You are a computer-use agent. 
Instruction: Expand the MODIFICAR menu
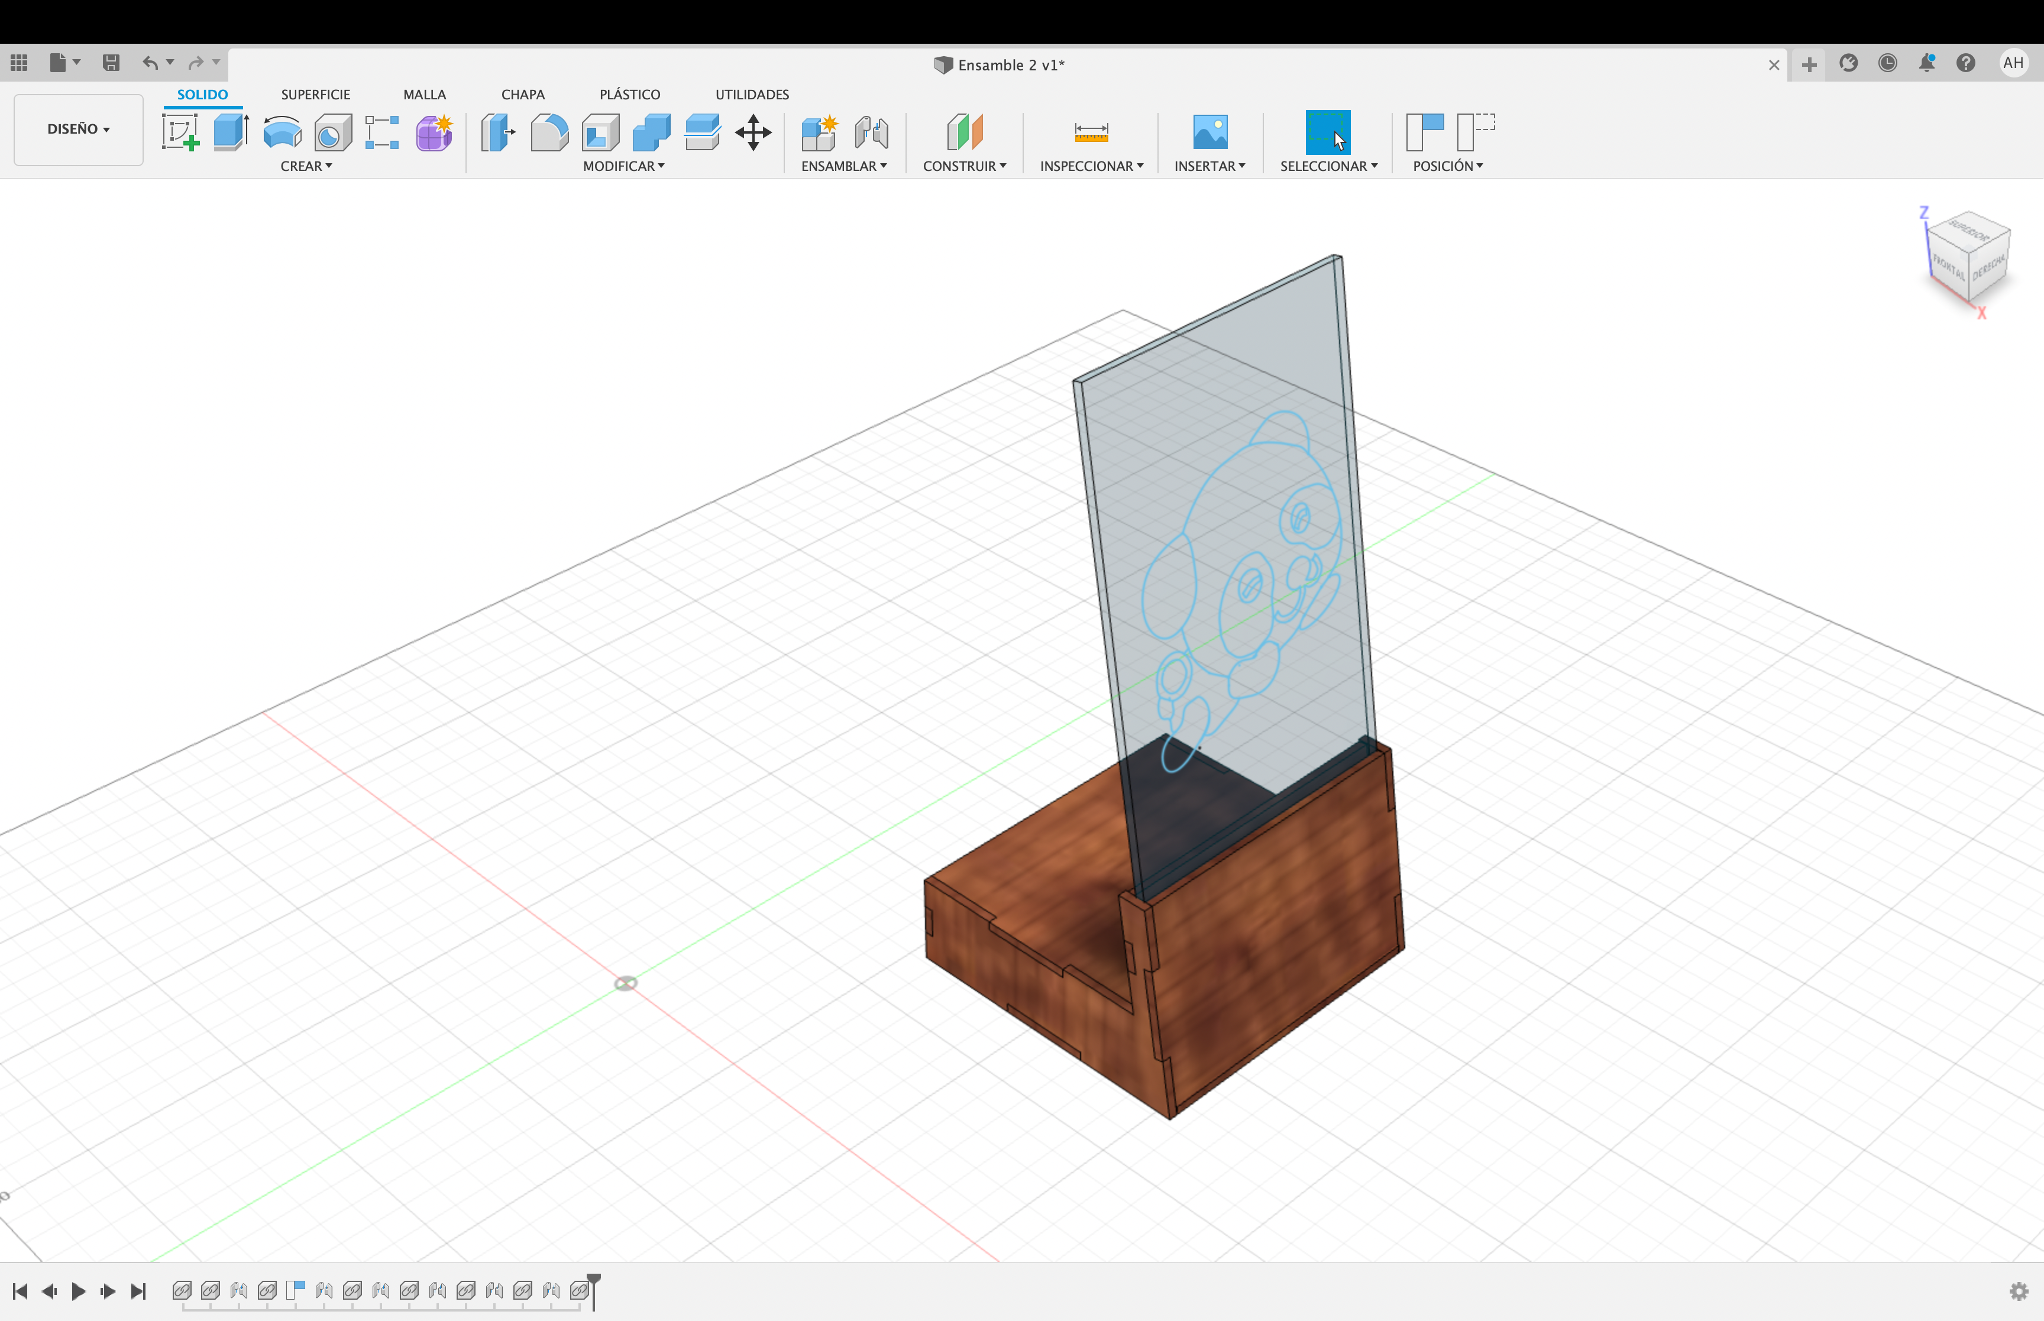pos(623,166)
